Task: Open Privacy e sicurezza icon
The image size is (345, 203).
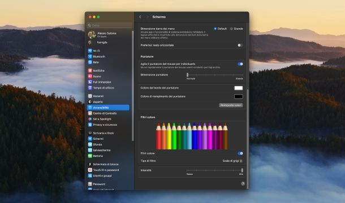Action: tap(90, 125)
